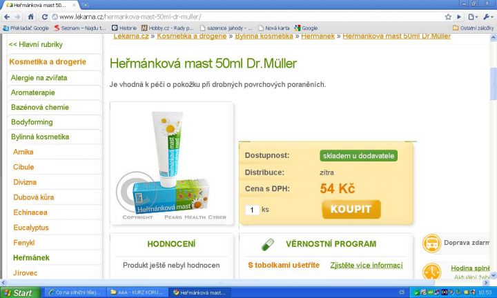Screen dimensions: 497x298
Task: Open the Windows Start menu
Action: pyautogui.click(x=20, y=292)
